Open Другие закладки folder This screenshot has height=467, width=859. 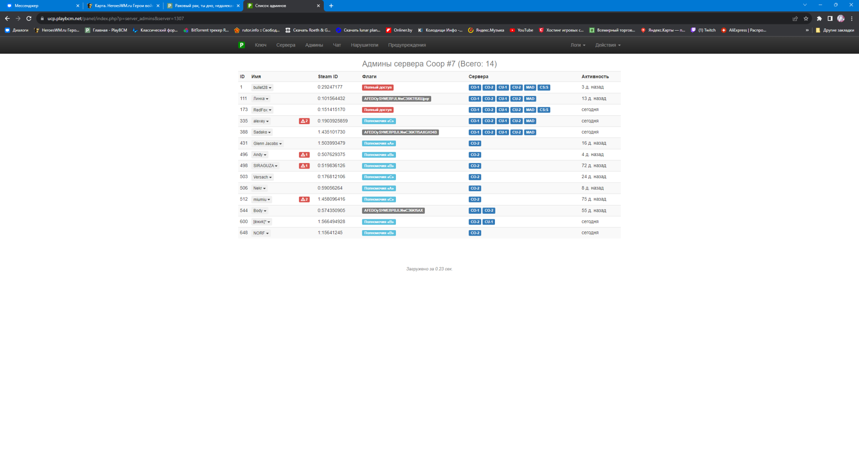(835, 30)
